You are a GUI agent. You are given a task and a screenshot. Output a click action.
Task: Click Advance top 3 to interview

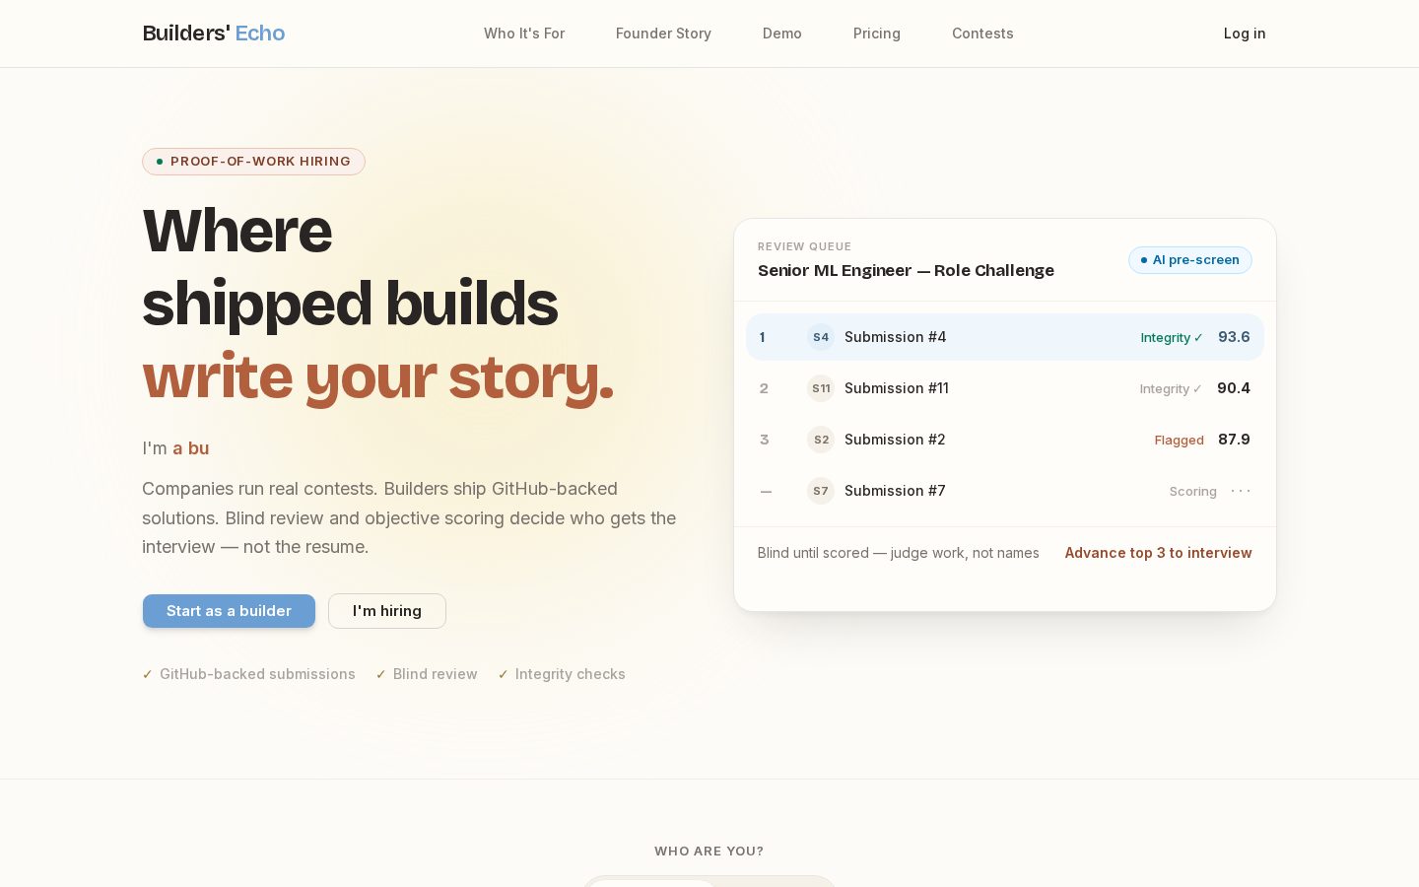[x=1158, y=553]
